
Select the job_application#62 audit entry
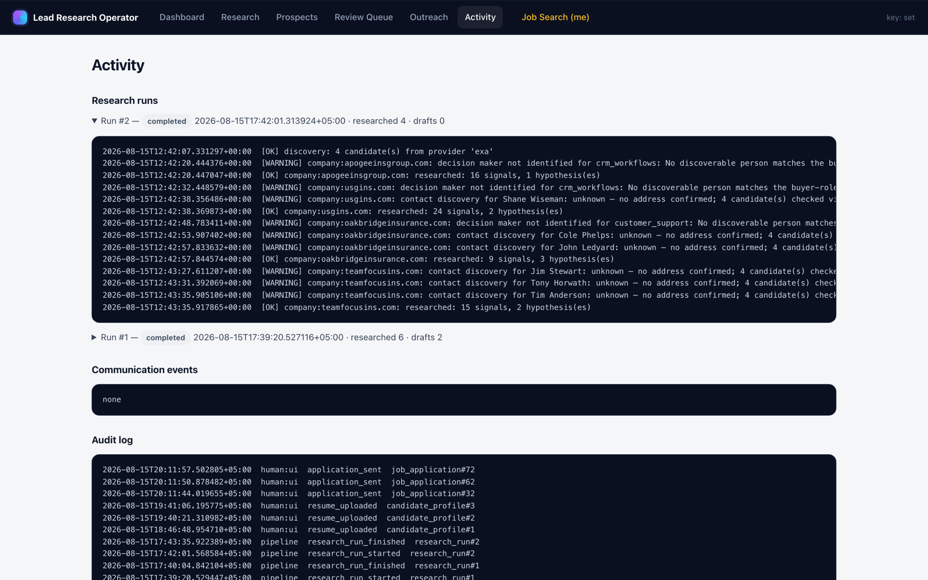pos(288,482)
